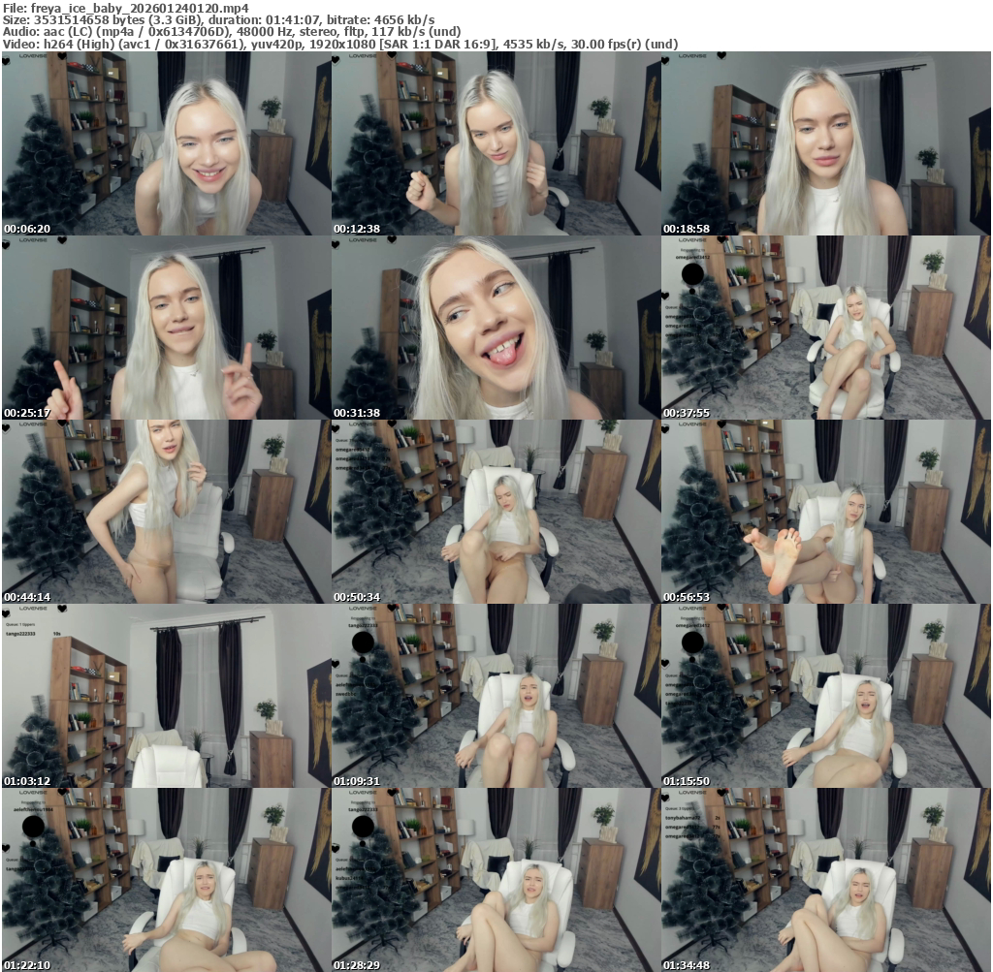The height and width of the screenshot is (972, 993).
Task: Select the thumbnail timestamped 00:25:17
Action: (x=166, y=328)
